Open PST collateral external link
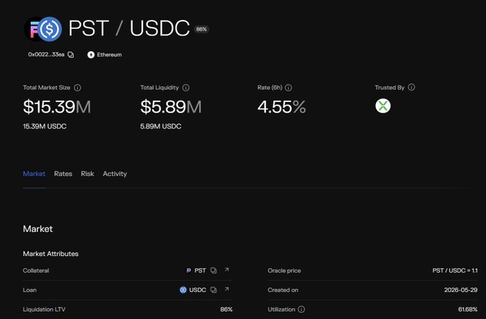 click(227, 270)
